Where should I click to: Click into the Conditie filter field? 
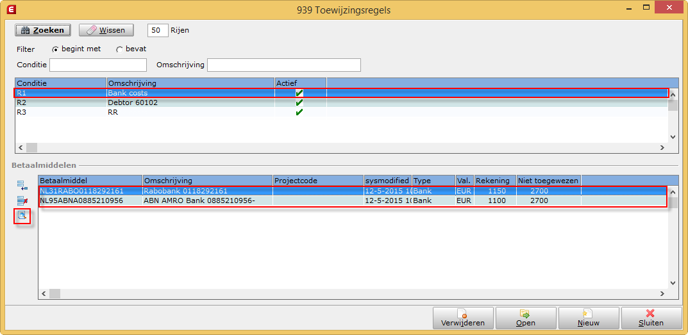(x=99, y=65)
